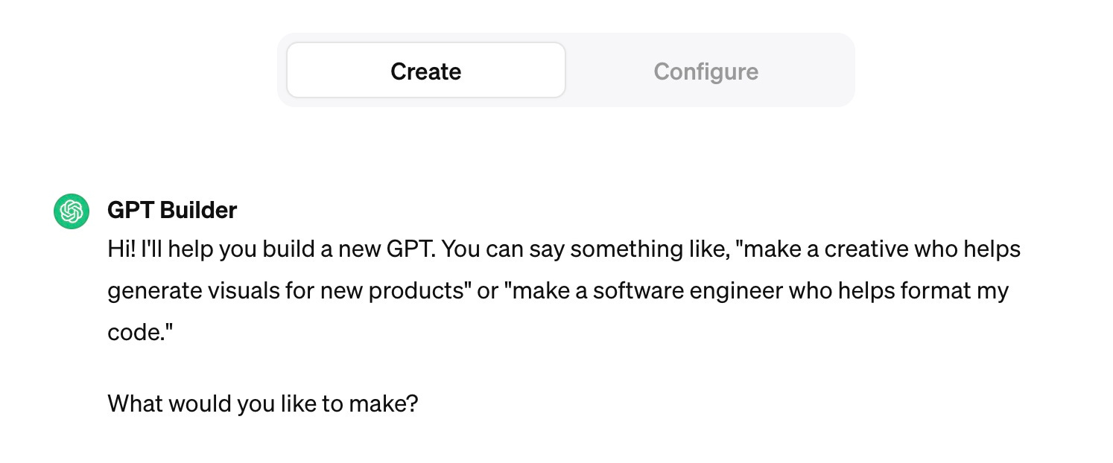Click inside the greeting message bubble
Screen dimensions: 1113x463
point(521,290)
